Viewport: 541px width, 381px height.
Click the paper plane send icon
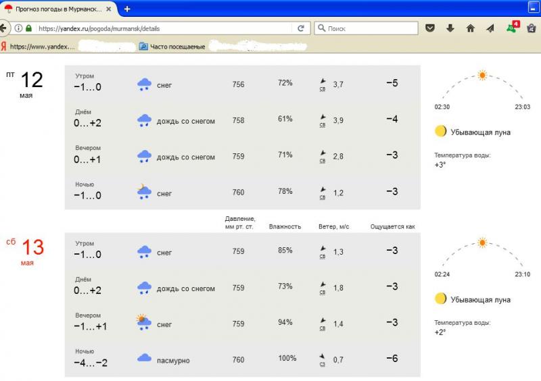[x=491, y=28]
